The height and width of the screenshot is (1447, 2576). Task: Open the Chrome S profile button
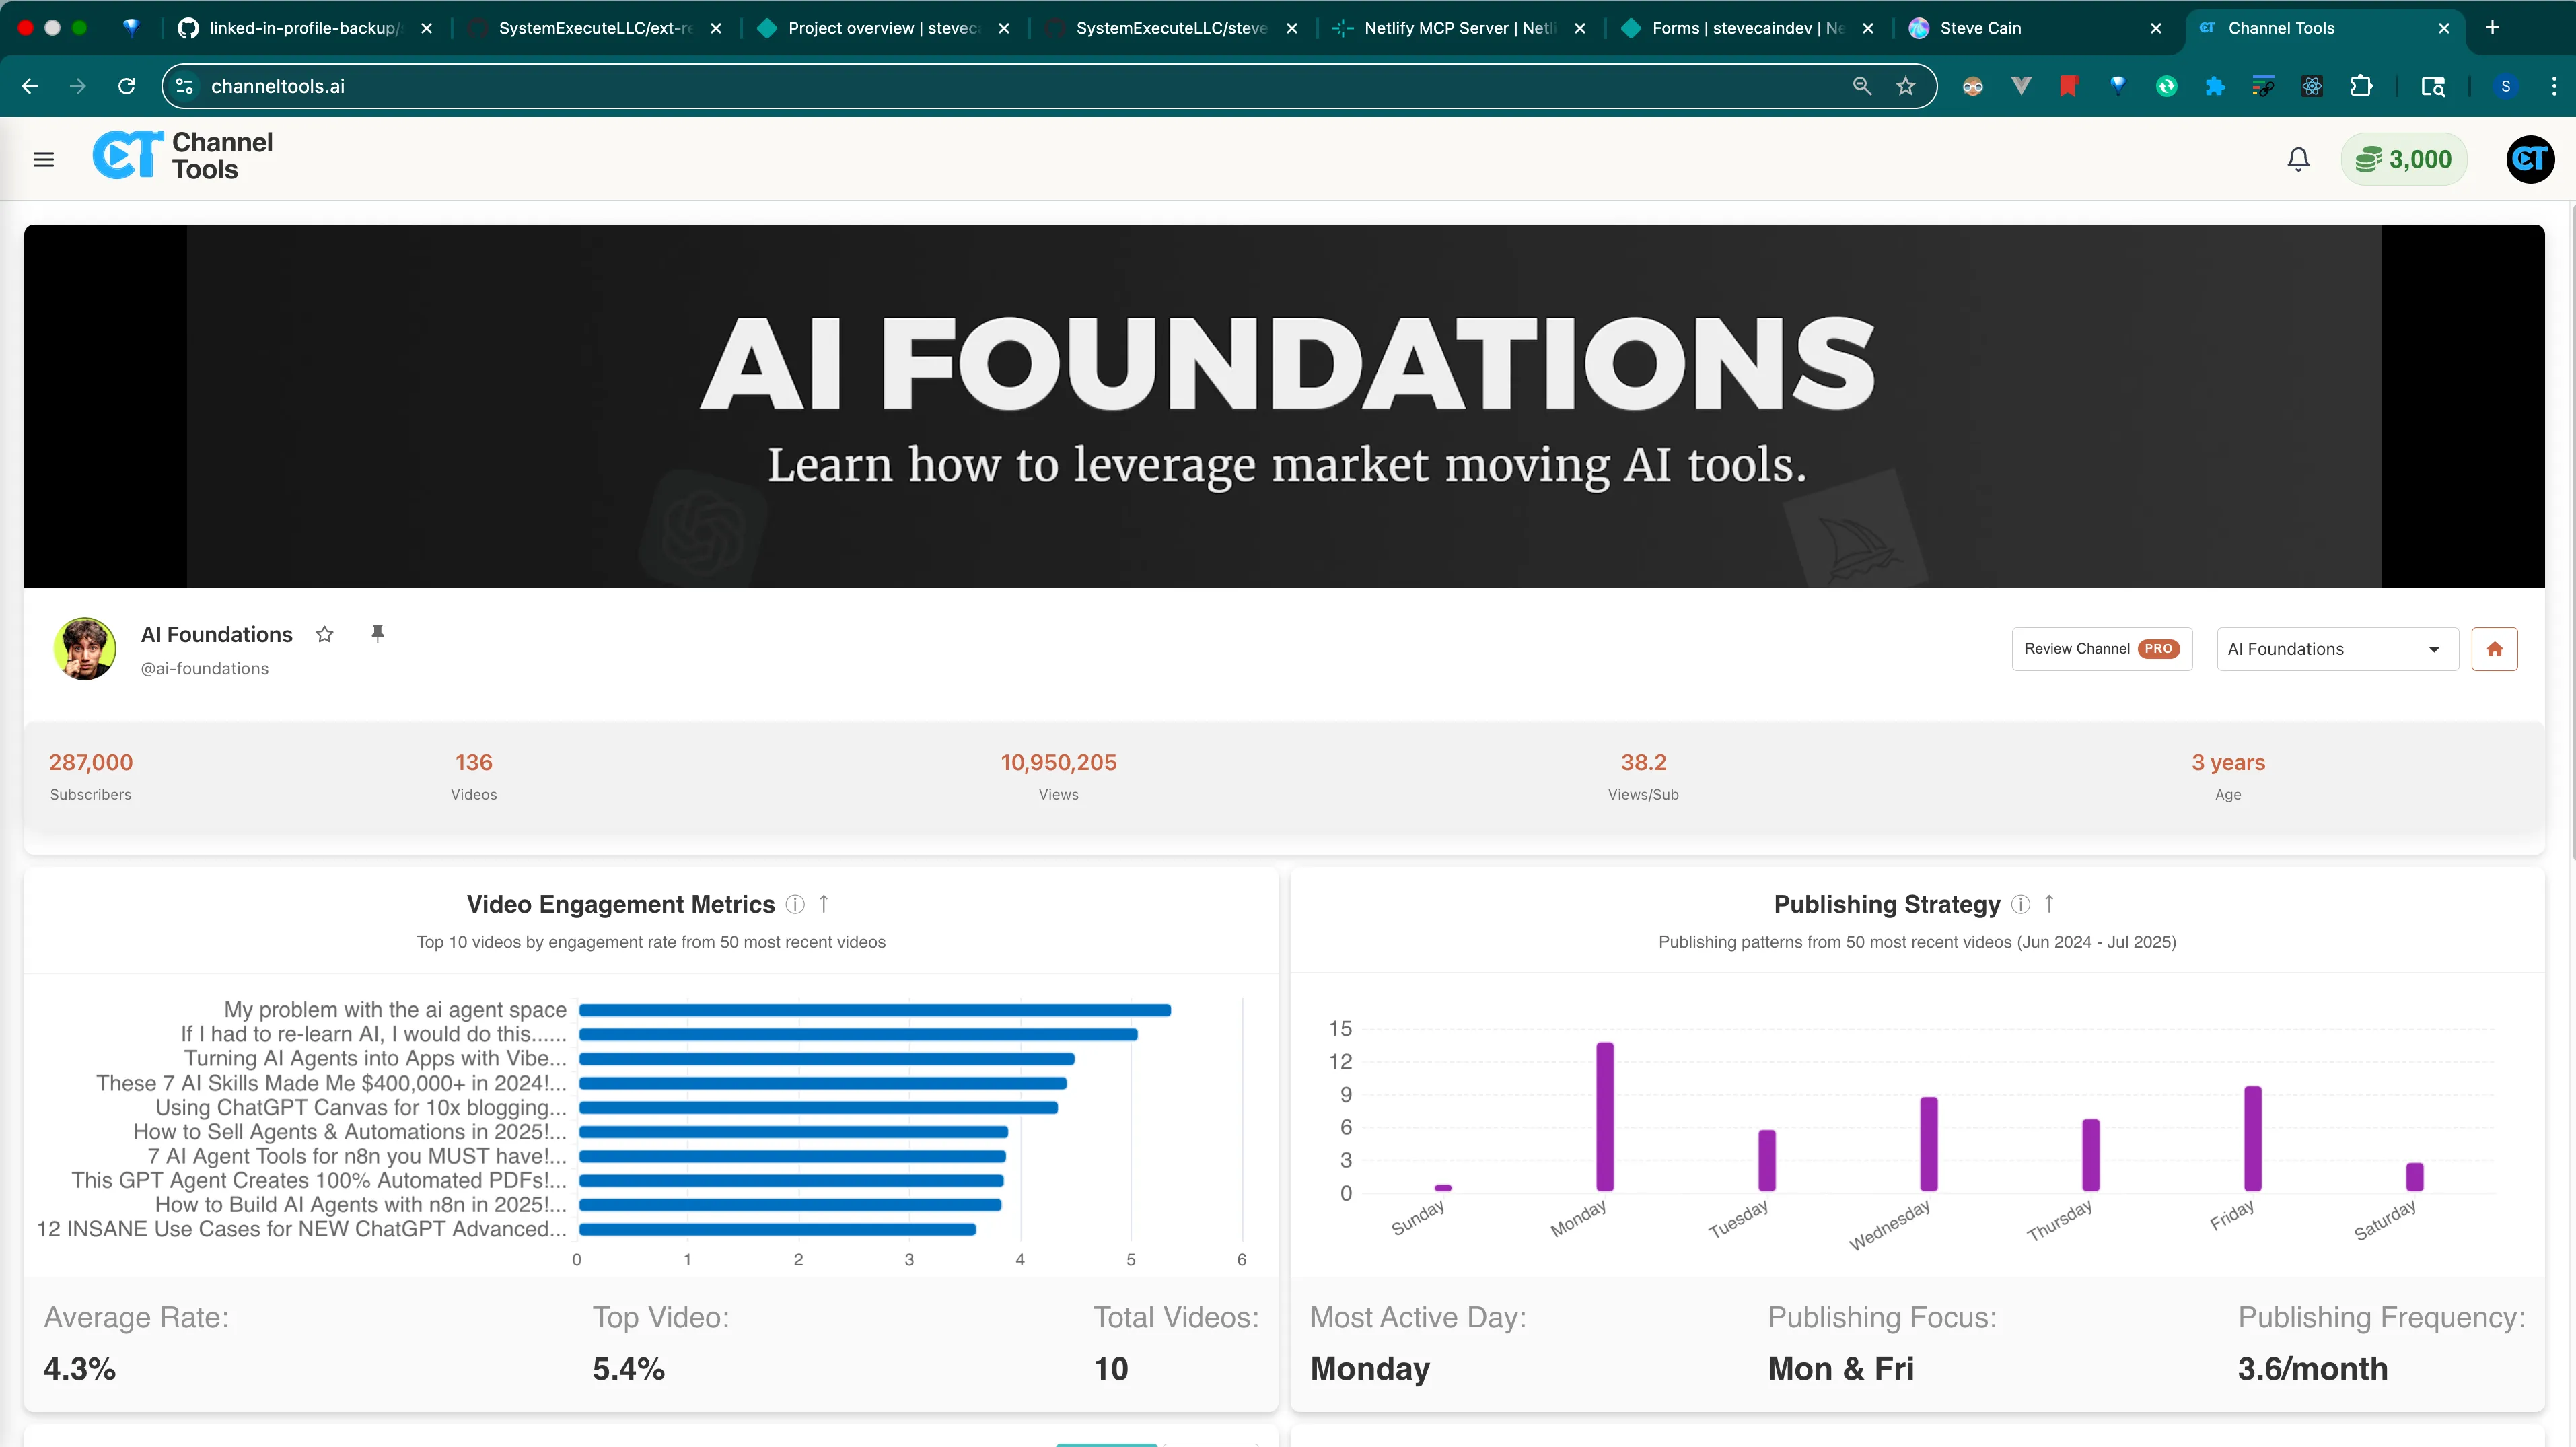tap(2505, 86)
